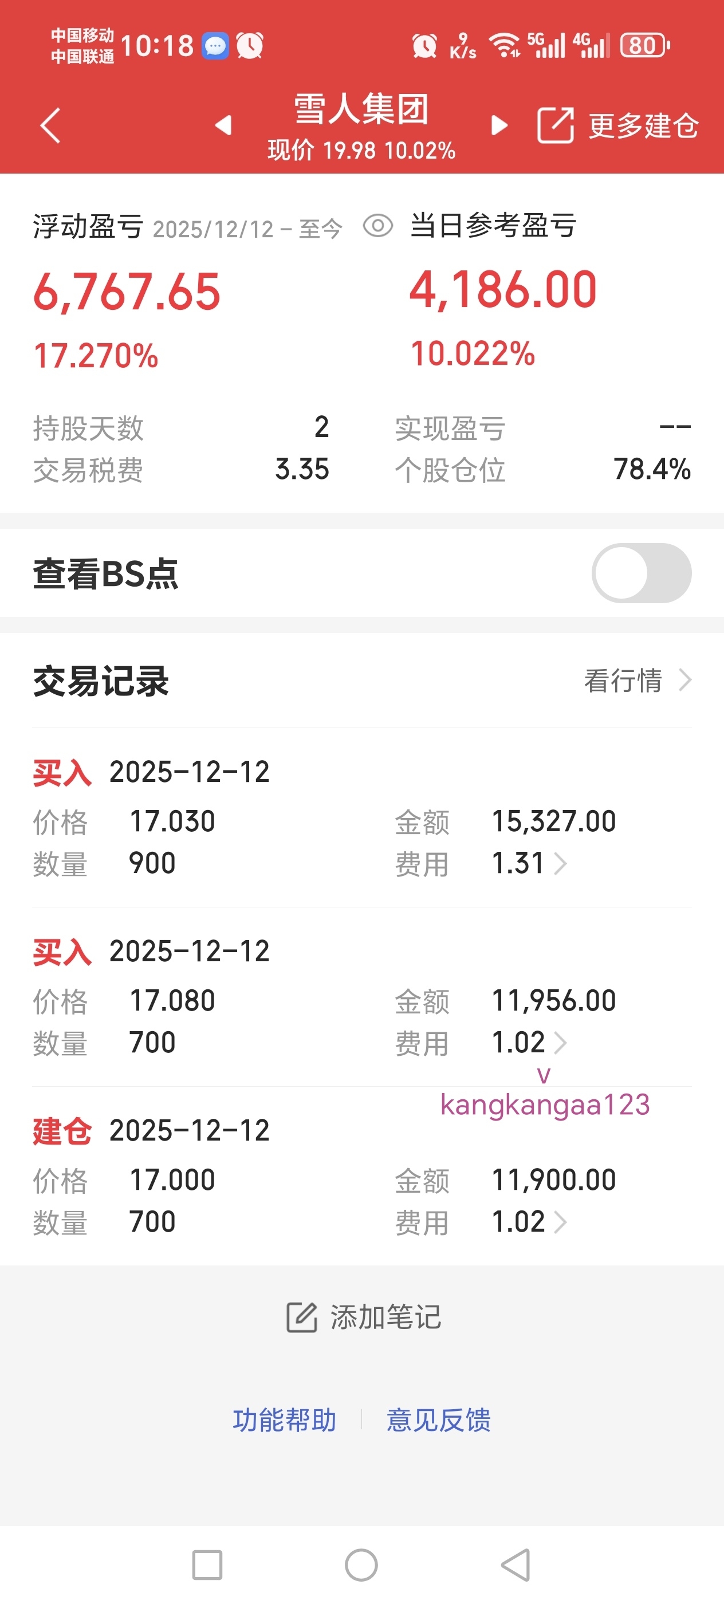This screenshot has height=1604, width=724.
Task: Toggle eye icon to hide profit values
Action: tap(378, 225)
